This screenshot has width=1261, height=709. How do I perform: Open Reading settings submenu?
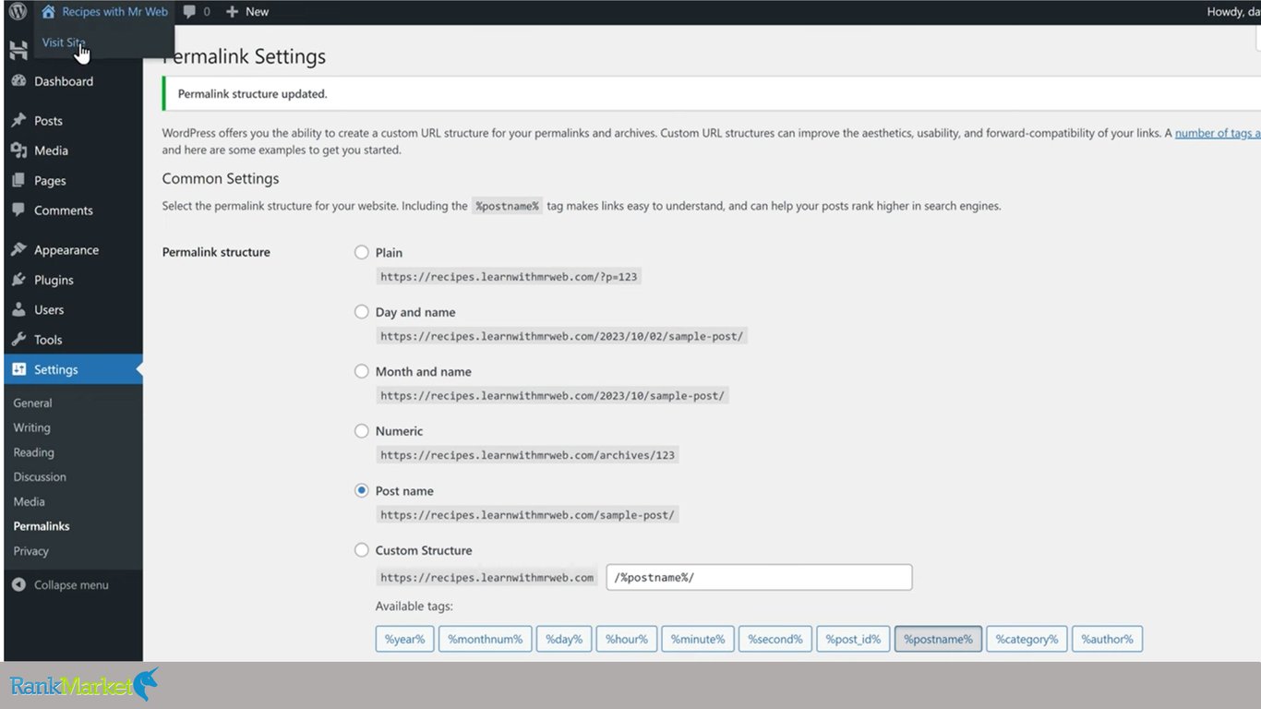point(33,452)
